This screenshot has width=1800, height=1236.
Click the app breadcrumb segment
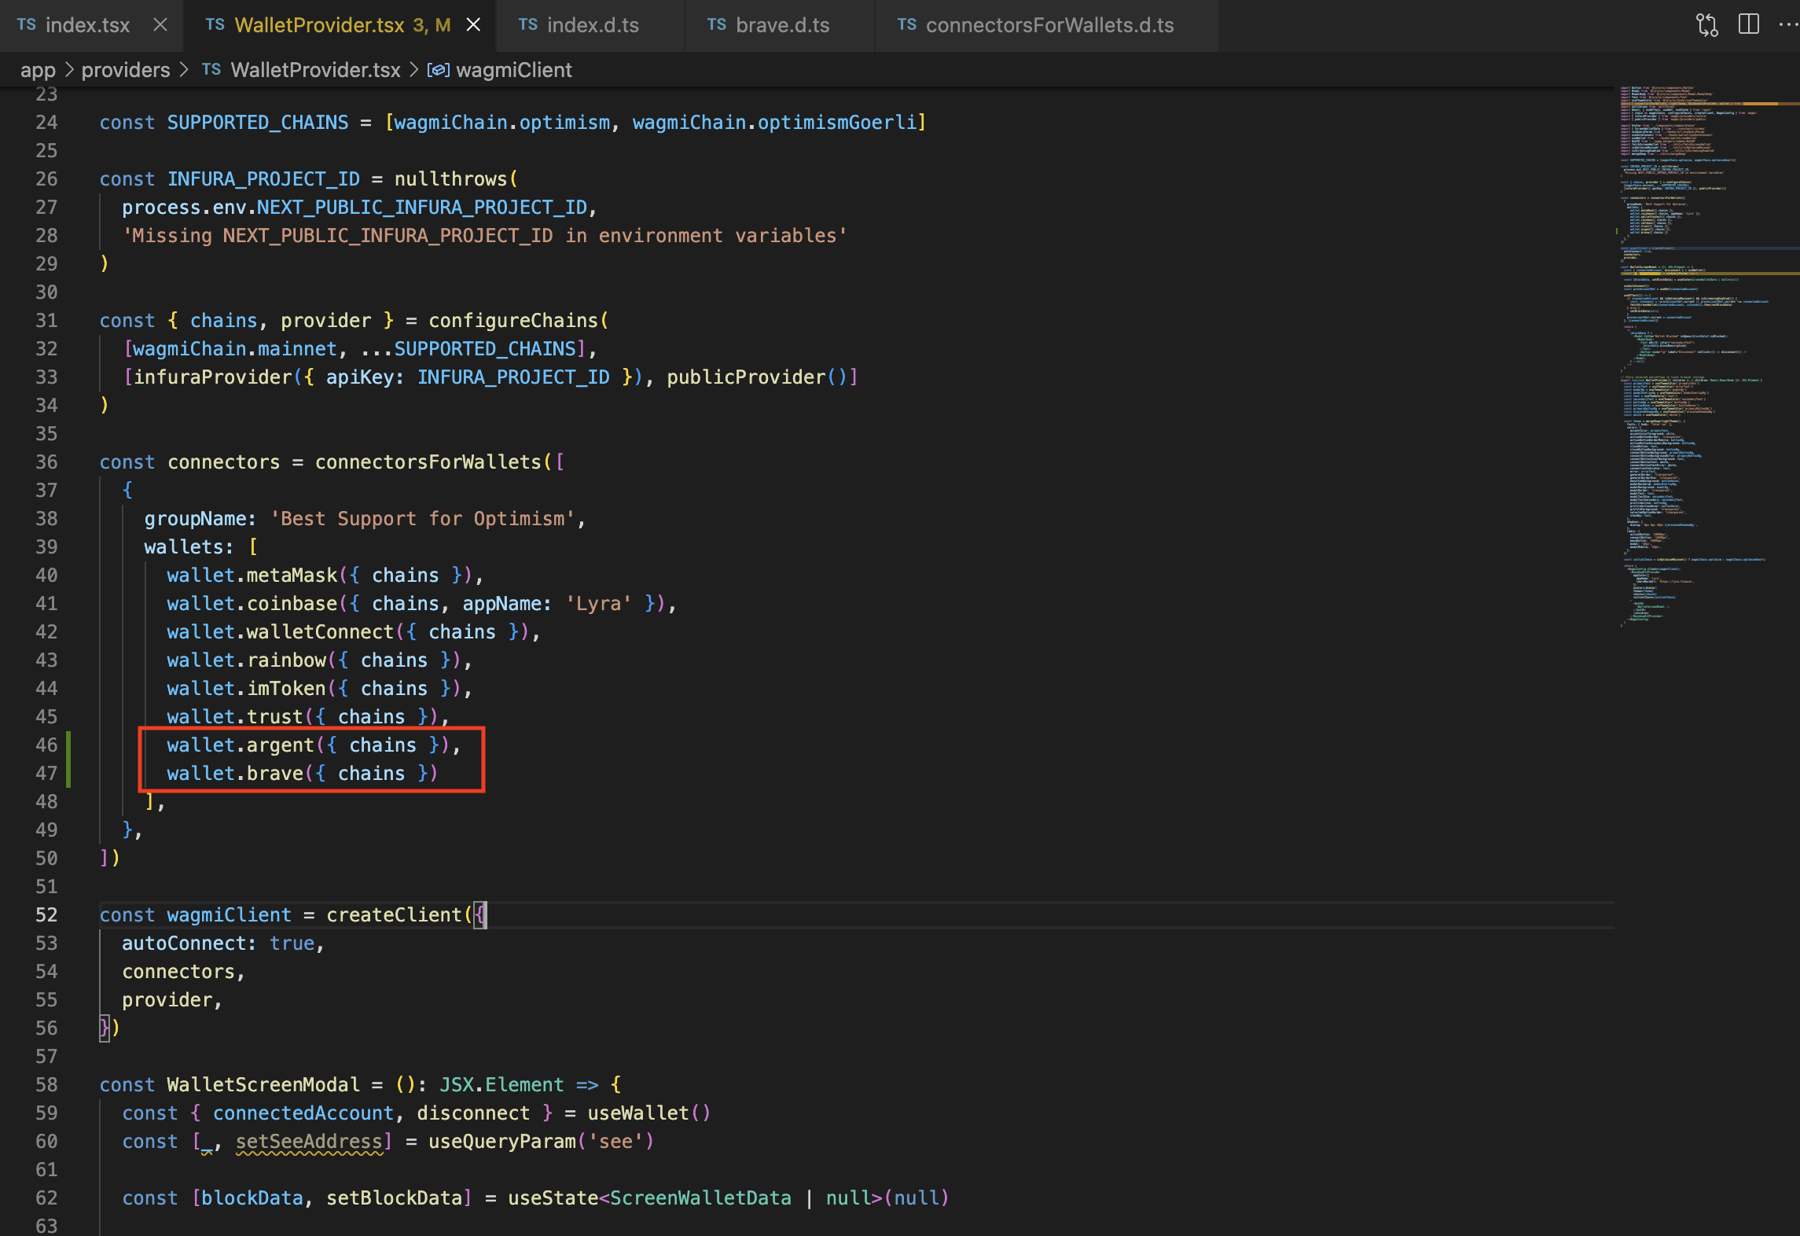coord(38,70)
